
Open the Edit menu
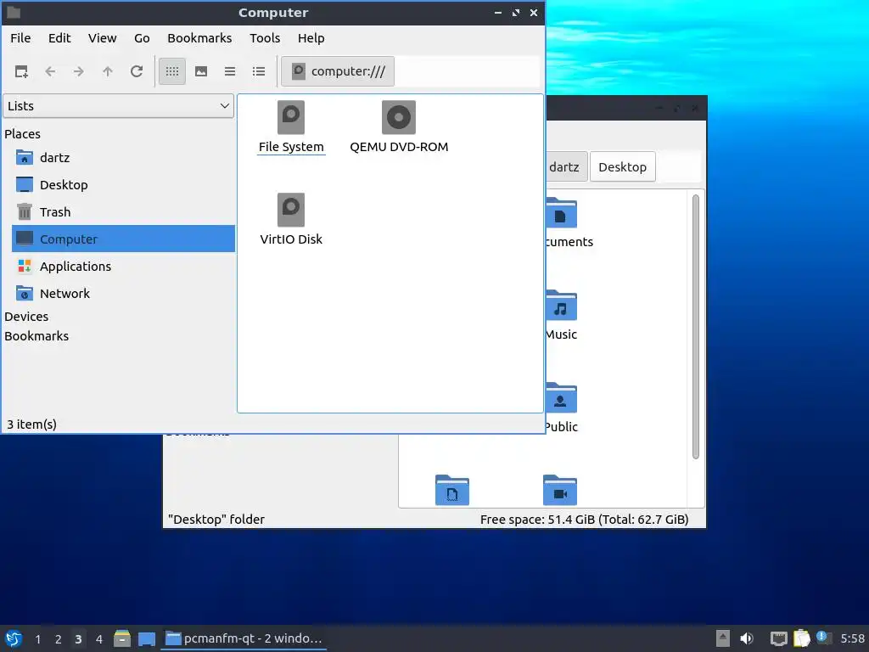pos(59,38)
